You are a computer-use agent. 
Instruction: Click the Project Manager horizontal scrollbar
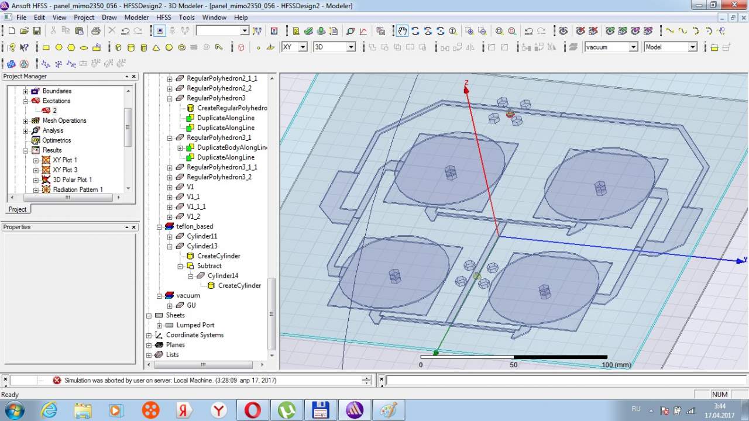[x=67, y=198]
